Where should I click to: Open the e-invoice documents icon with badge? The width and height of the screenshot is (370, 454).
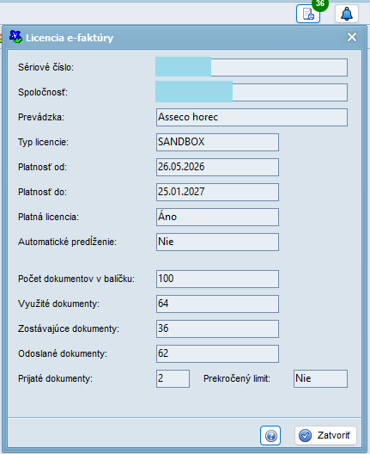click(x=308, y=14)
